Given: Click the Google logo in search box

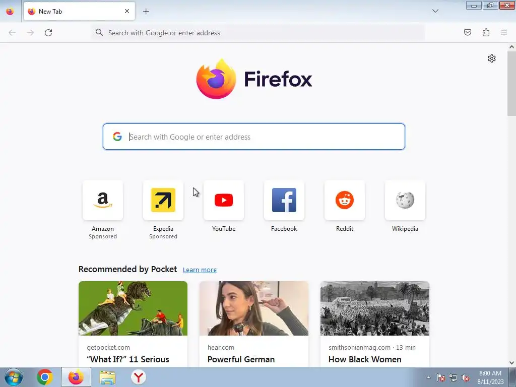Looking at the screenshot, I should point(117,137).
